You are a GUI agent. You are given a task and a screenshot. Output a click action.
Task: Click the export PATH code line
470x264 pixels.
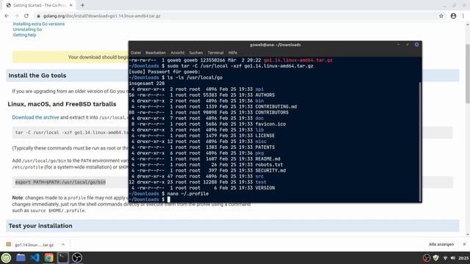coord(60,182)
